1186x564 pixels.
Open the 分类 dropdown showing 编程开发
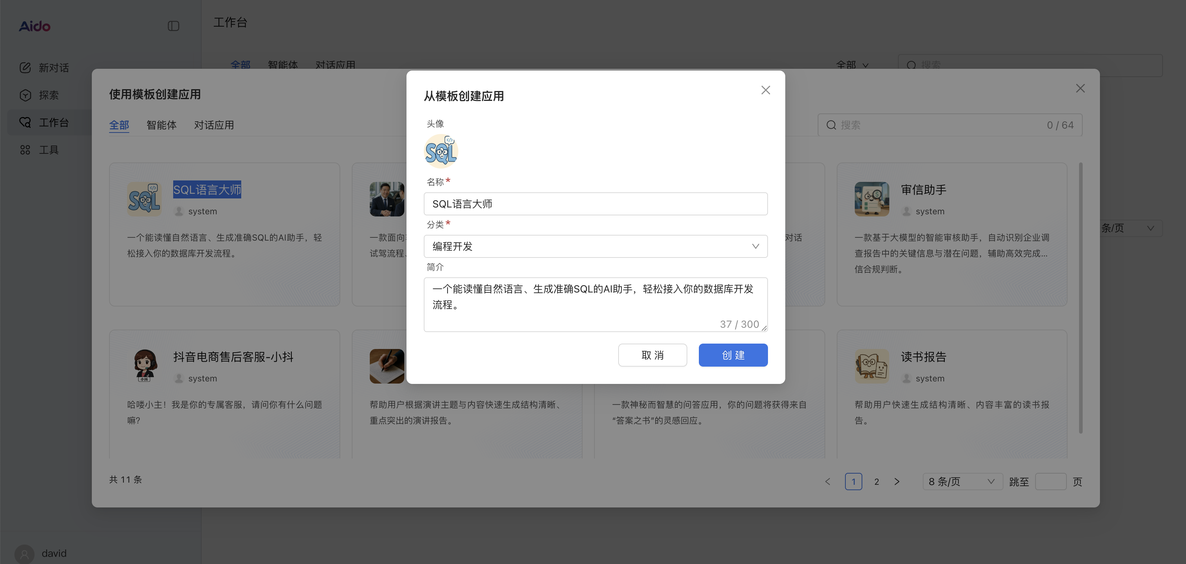point(595,246)
